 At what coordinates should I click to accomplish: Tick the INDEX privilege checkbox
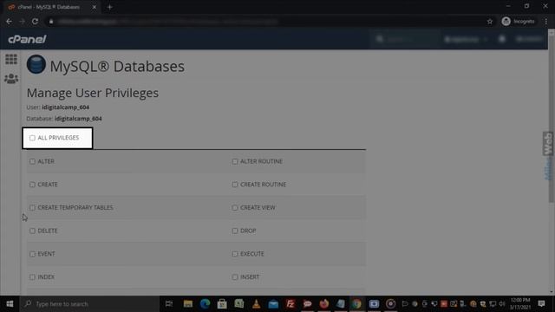(x=32, y=277)
